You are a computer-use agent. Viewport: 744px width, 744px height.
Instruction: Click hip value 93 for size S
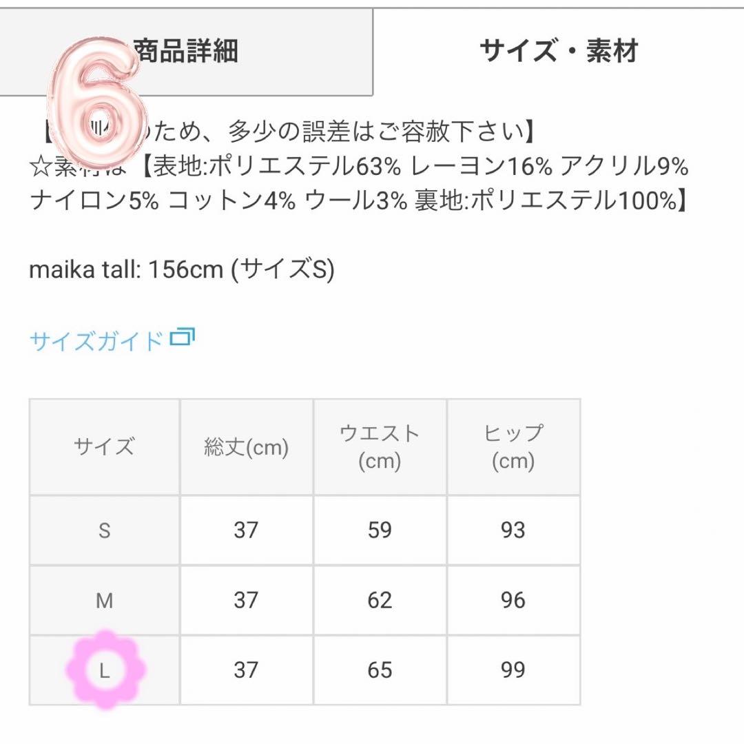click(513, 530)
